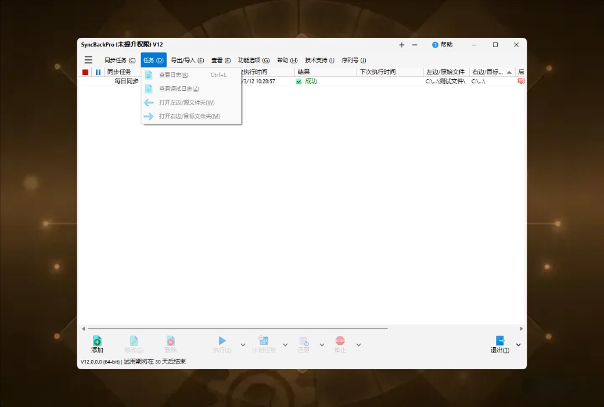Expand the dropdown next to 计划任务
The height and width of the screenshot is (407, 604).
tap(284, 344)
